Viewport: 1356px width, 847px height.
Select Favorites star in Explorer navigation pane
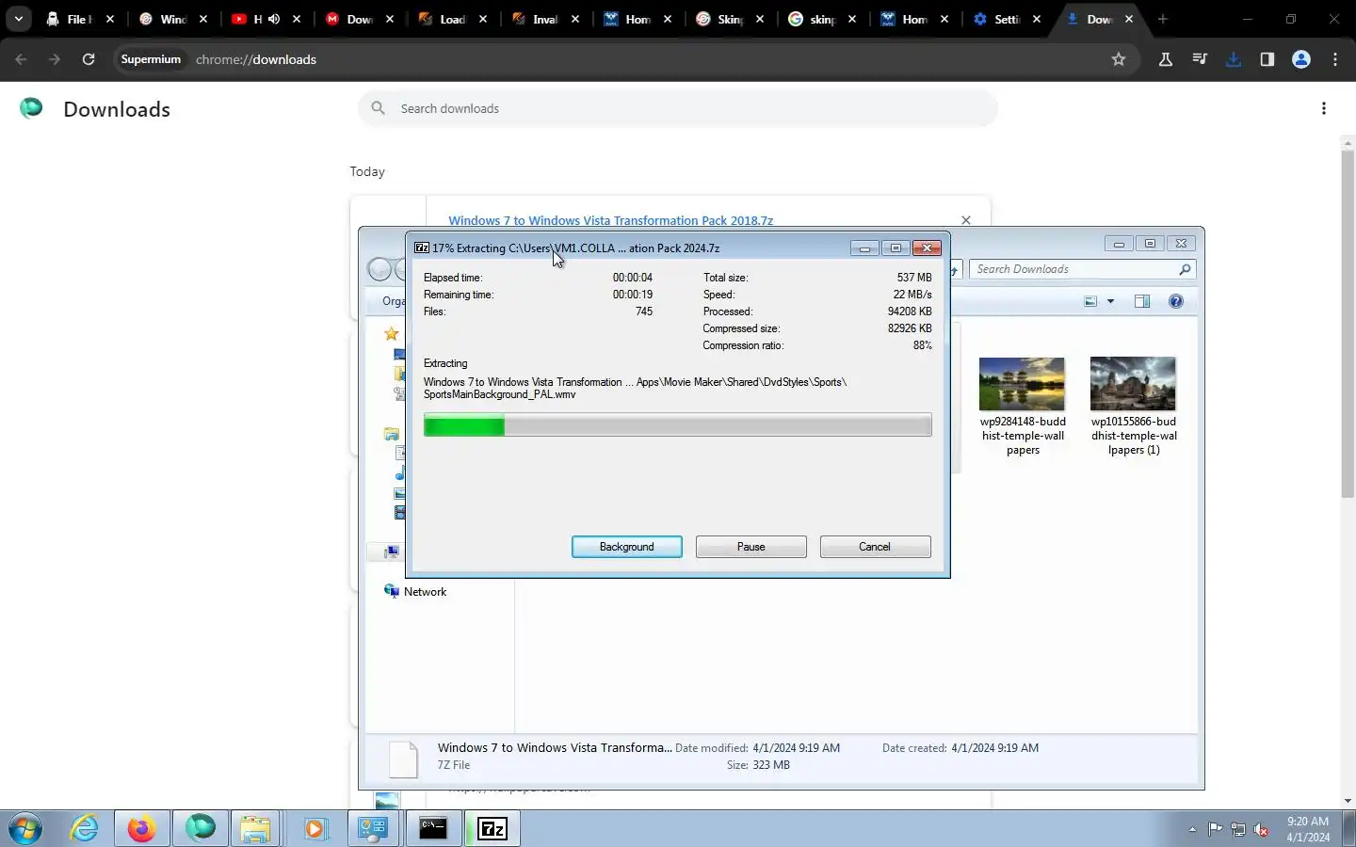[392, 333]
